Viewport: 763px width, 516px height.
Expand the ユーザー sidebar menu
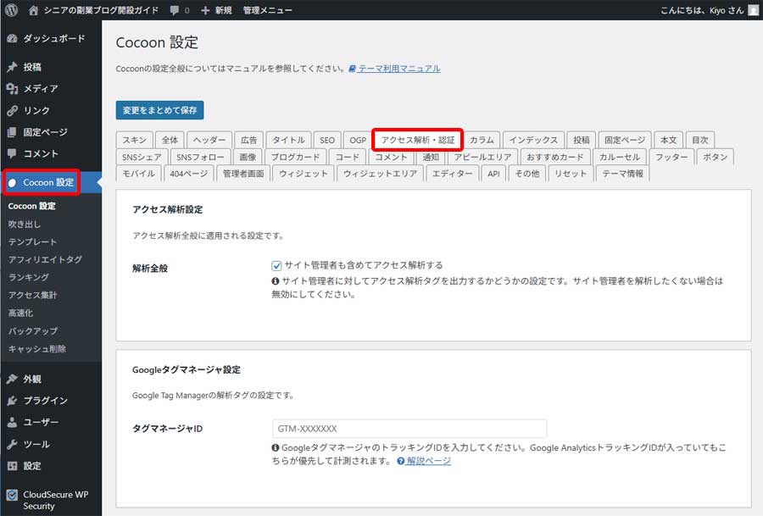[x=12, y=423]
